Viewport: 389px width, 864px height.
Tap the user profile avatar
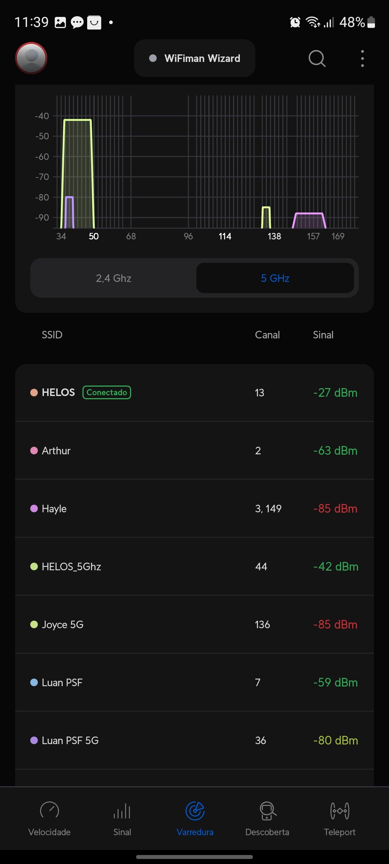(x=31, y=58)
